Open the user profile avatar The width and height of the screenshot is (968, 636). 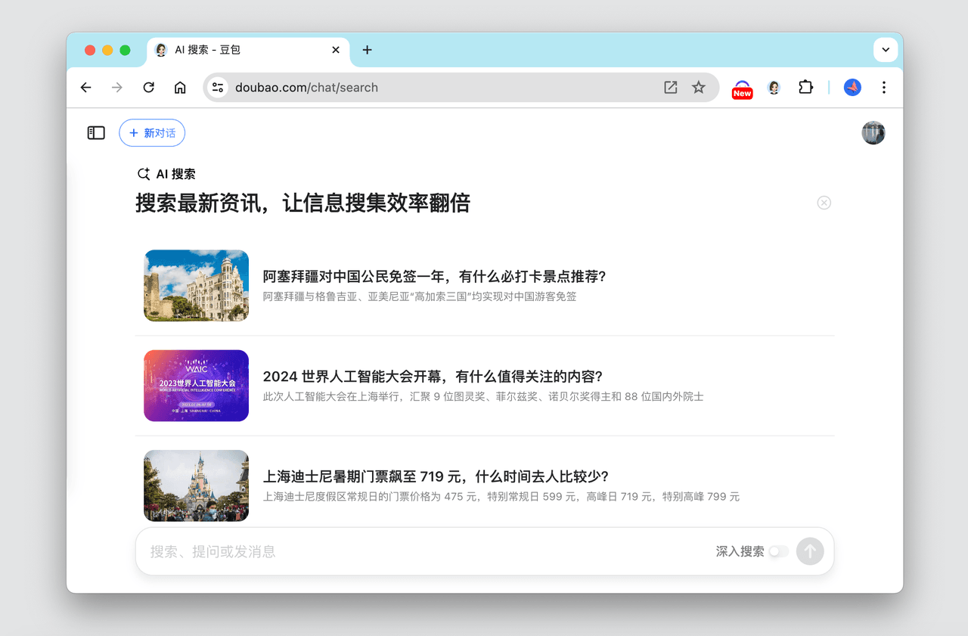(x=873, y=133)
